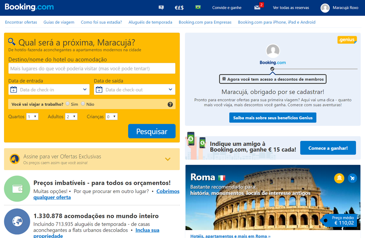This screenshot has width=365, height=238.
Task: Open Booking.com para iPhone, iPad e Android
Action: [277, 22]
